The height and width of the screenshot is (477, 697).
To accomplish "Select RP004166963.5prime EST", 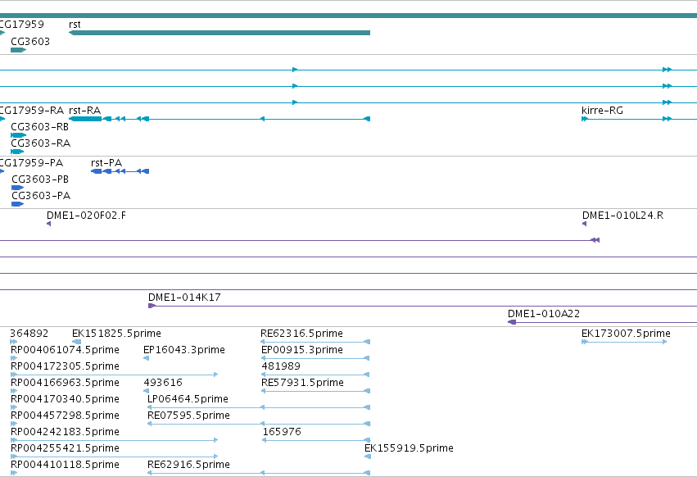I will (14, 391).
